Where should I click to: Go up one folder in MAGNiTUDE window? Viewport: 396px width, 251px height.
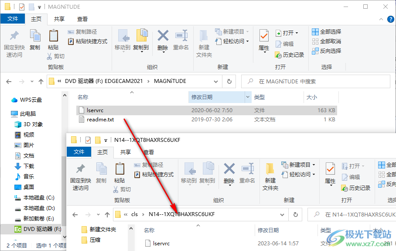41,81
